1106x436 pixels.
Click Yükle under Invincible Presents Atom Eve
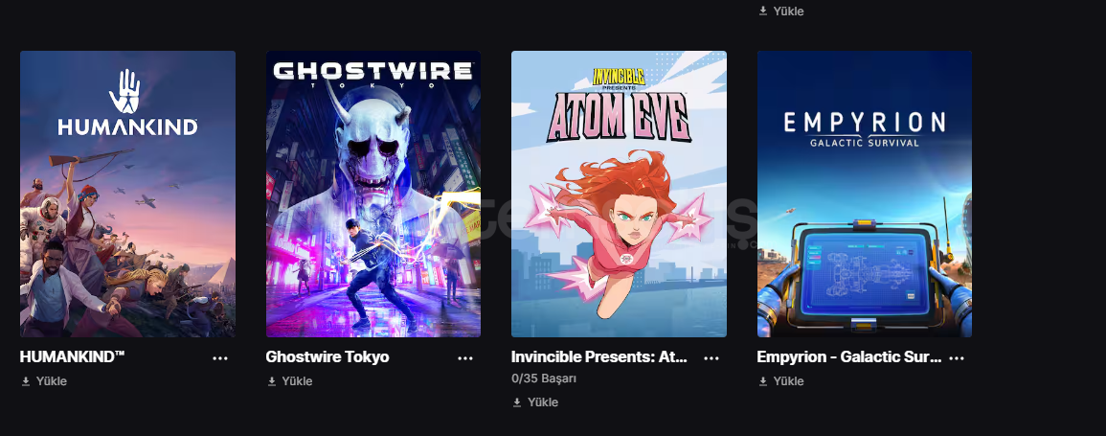pos(542,402)
